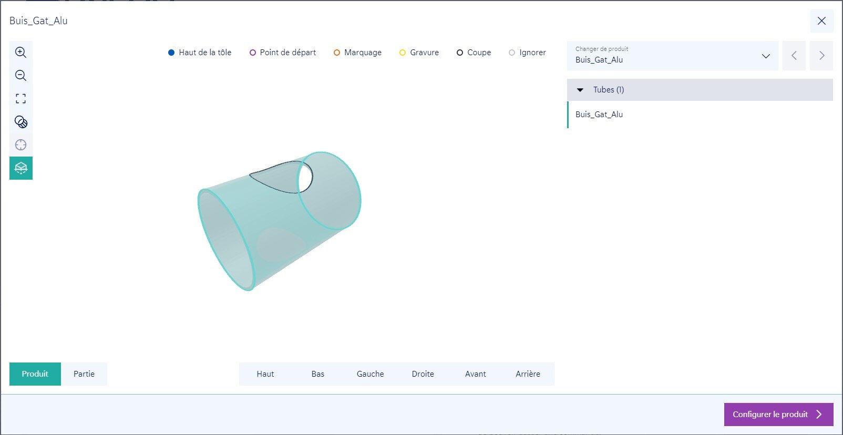This screenshot has height=435, width=843.
Task: Click the fit-to-screen brackets icon
Action: click(20, 99)
